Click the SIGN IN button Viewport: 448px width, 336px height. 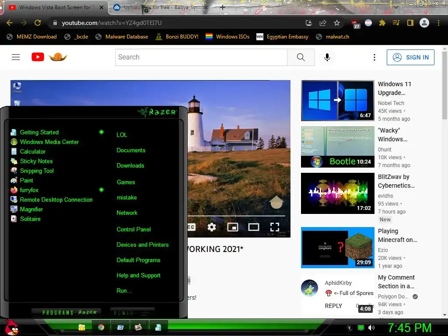coord(410,57)
